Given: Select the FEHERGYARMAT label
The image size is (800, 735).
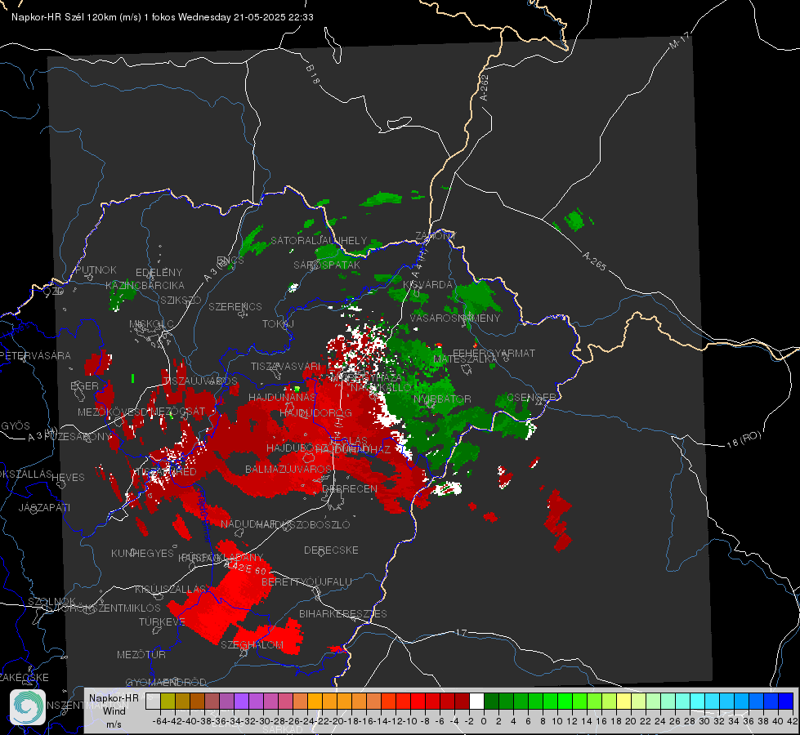Looking at the screenshot, I should tap(494, 353).
